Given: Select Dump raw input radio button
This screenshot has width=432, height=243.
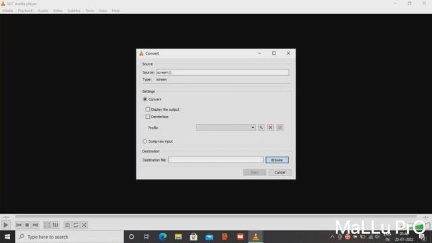Looking at the screenshot, I should 145,141.
